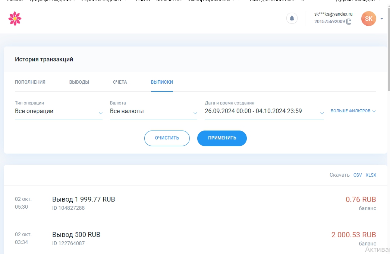Select the ВЫПИСКИ tab
390x254 pixels.
162,82
